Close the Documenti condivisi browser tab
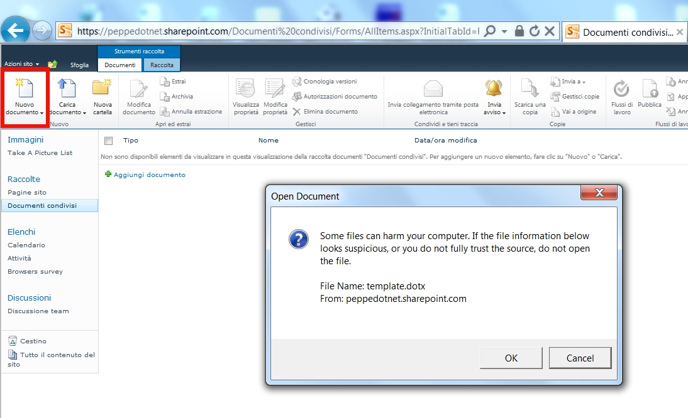The height and width of the screenshot is (418, 688). [680, 32]
